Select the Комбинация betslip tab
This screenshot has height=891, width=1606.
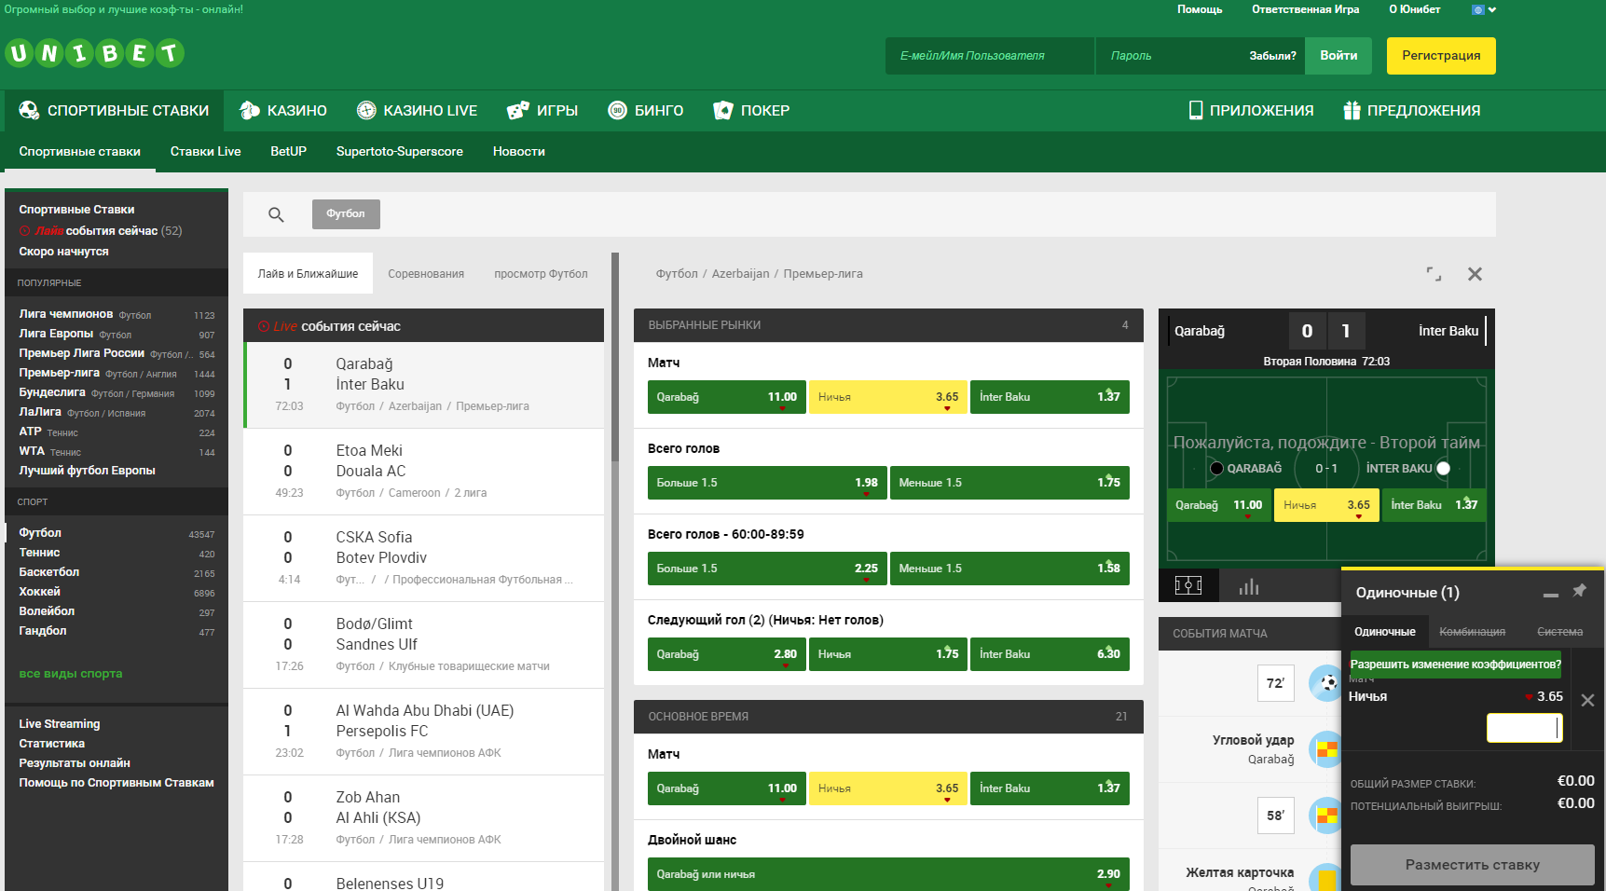click(x=1472, y=632)
